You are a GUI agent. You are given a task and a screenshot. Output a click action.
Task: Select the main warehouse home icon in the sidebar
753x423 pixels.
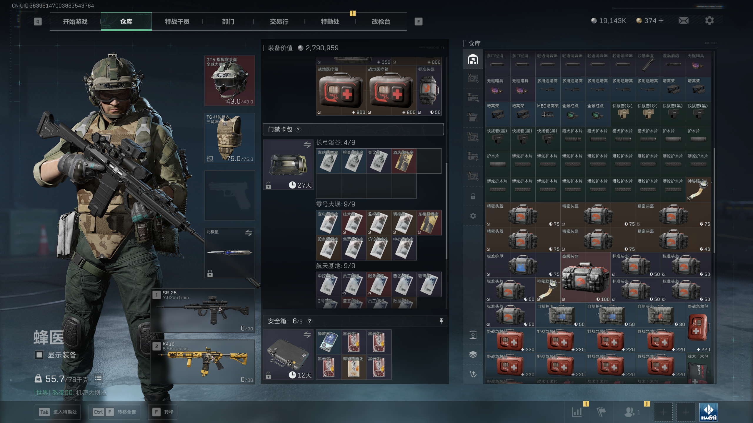[473, 59]
